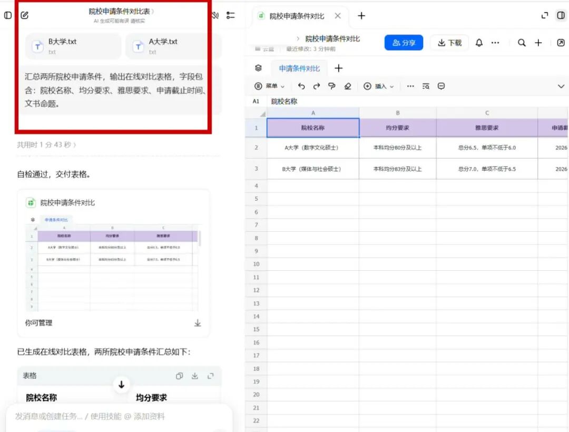Expand the 表格 table to fullscreen
569x432 pixels.
pos(210,376)
